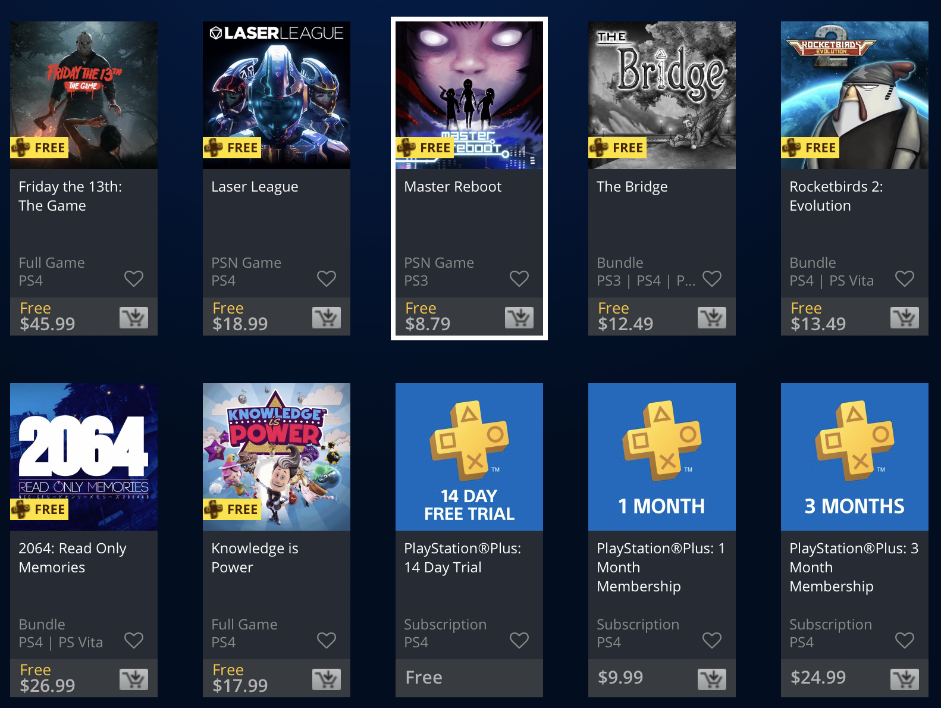941x708 pixels.
Task: Add PlayStation Plus 3 Months to cart
Action: click(905, 679)
